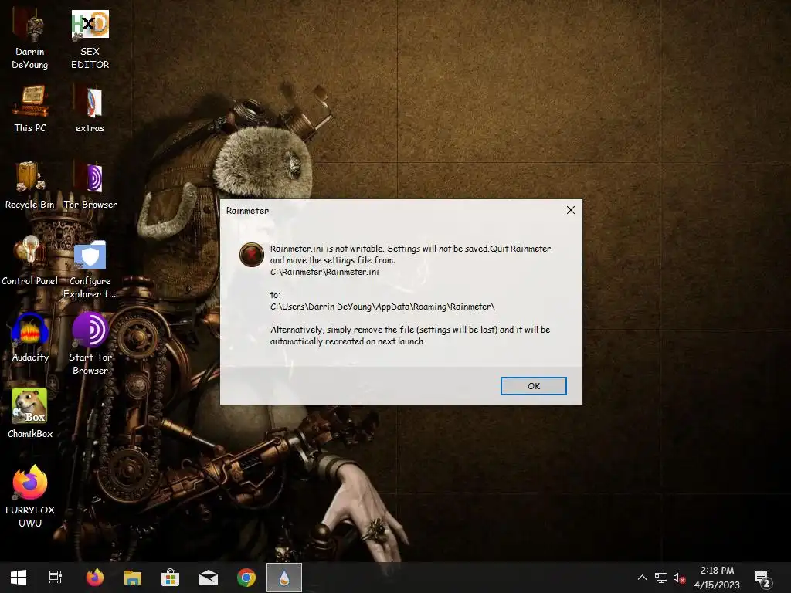Open File Explorer from the taskbar
The height and width of the screenshot is (593, 791).
tap(133, 578)
